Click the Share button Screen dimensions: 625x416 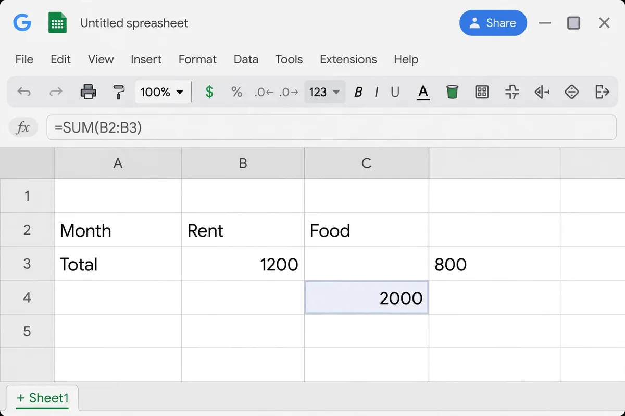[493, 23]
